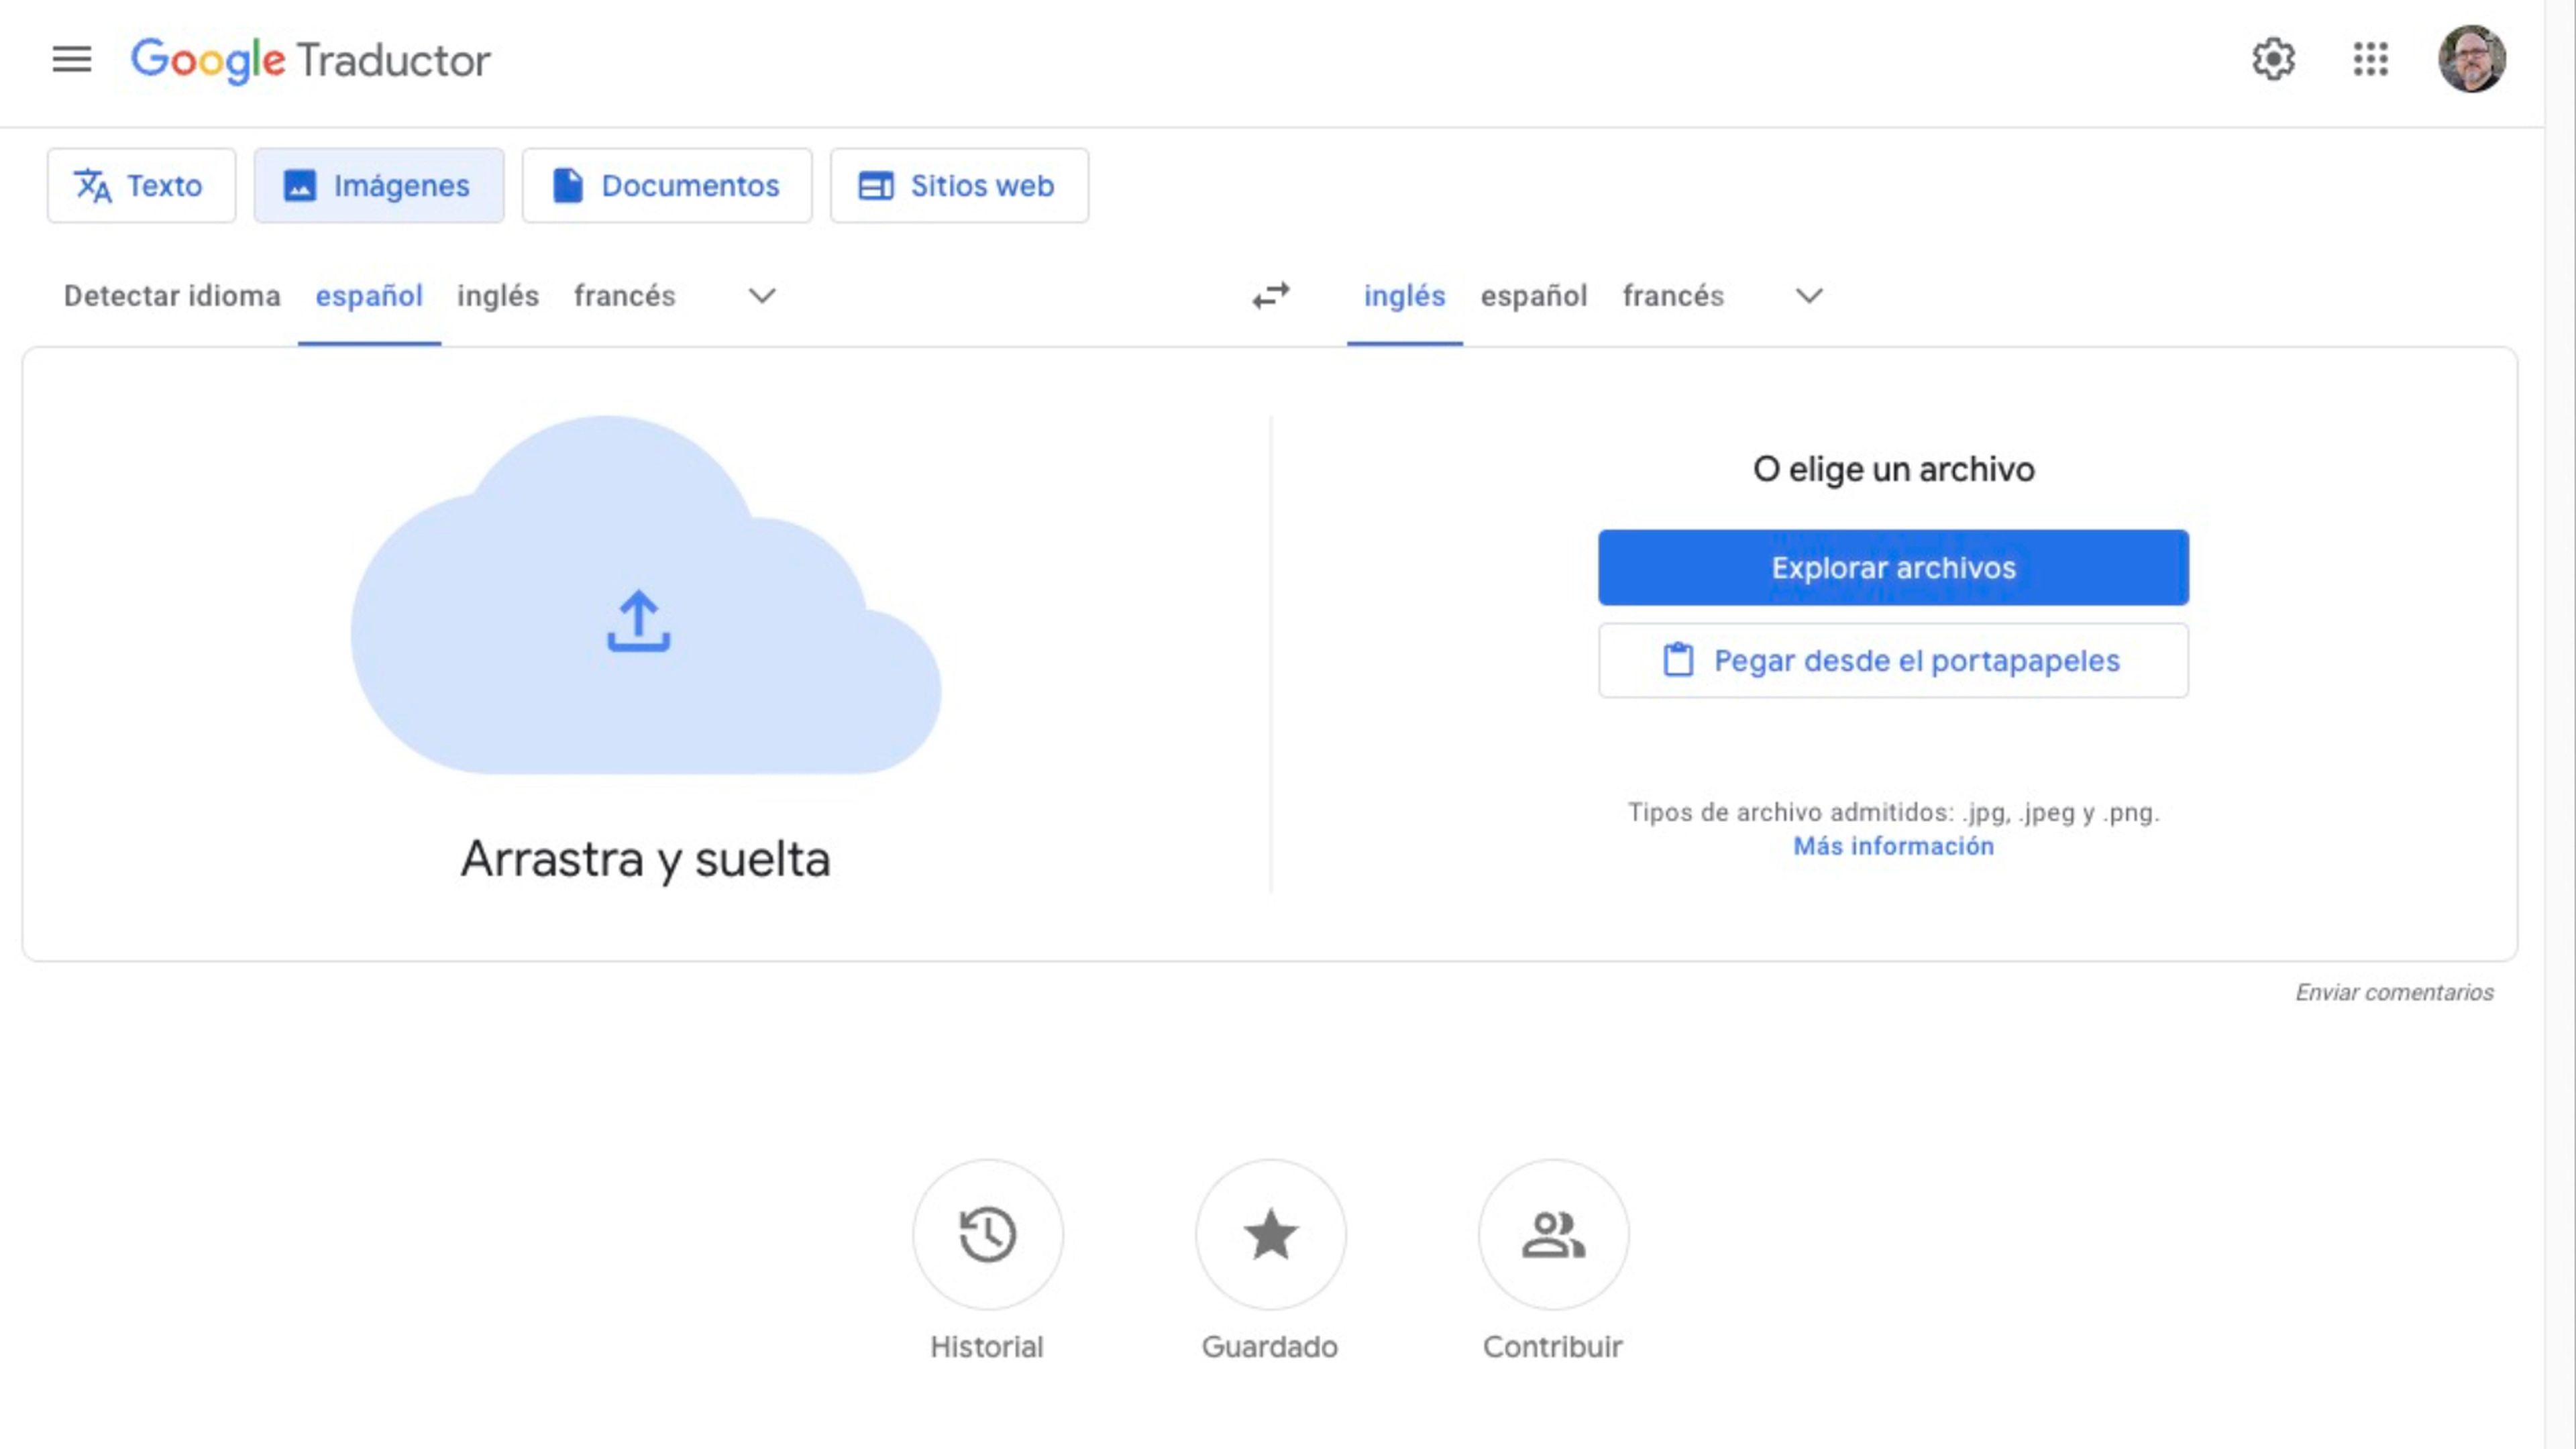Open the account profile picture
This screenshot has height=1449, width=2576.
click(x=2471, y=59)
